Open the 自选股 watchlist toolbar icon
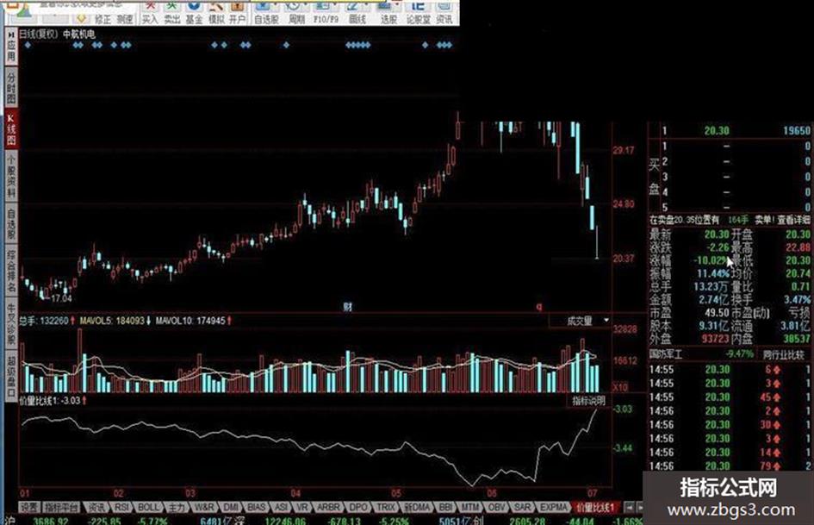814x525 pixels. [x=266, y=12]
